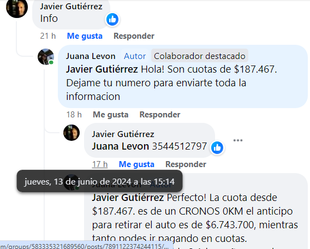Open the Juana Levon name on the cuotas reply
310x249 pixels.
pos(91,56)
